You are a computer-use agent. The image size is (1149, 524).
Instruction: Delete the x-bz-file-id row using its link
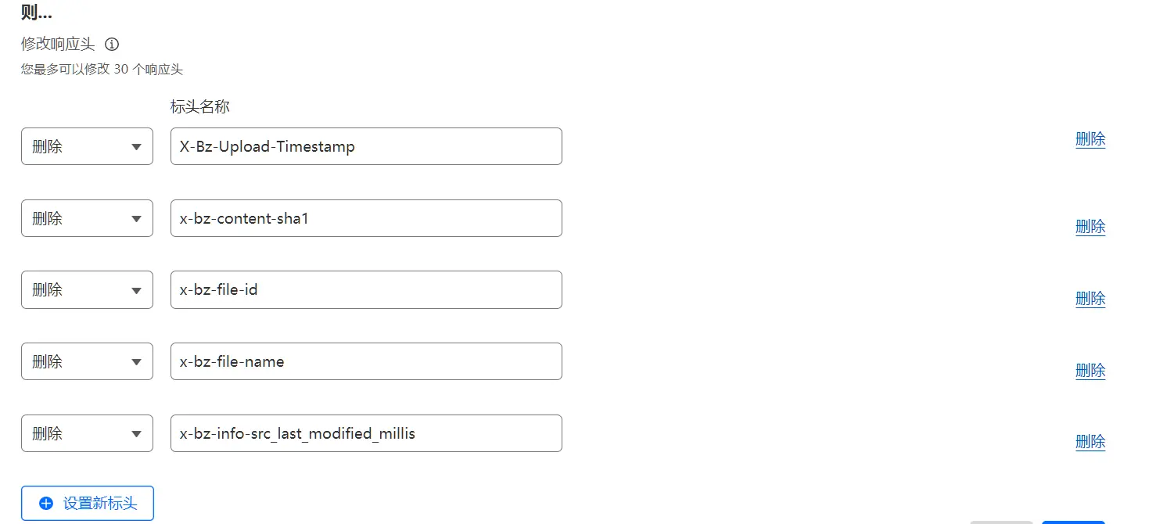point(1090,299)
